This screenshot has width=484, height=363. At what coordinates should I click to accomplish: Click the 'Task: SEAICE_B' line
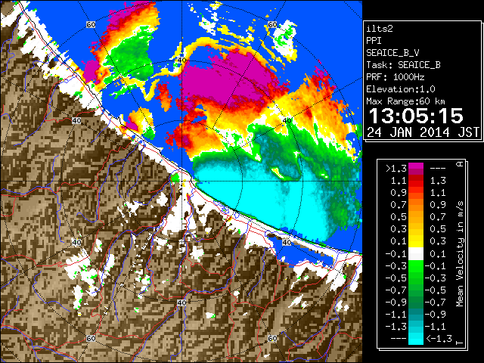[403, 65]
